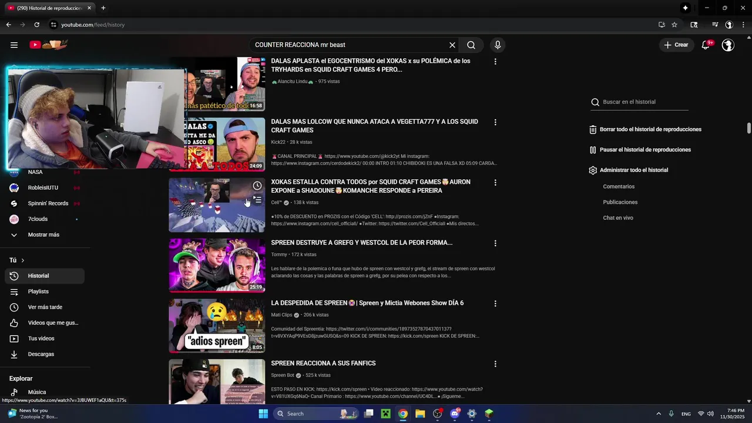This screenshot has width=752, height=423.
Task: Reload the page with refresh button
Action: (36, 25)
